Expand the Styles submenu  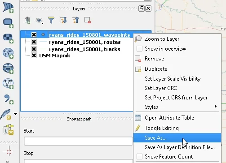tap(177, 107)
